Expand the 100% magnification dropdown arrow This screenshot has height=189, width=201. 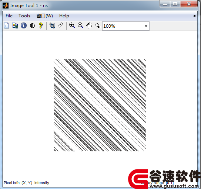[146, 26]
